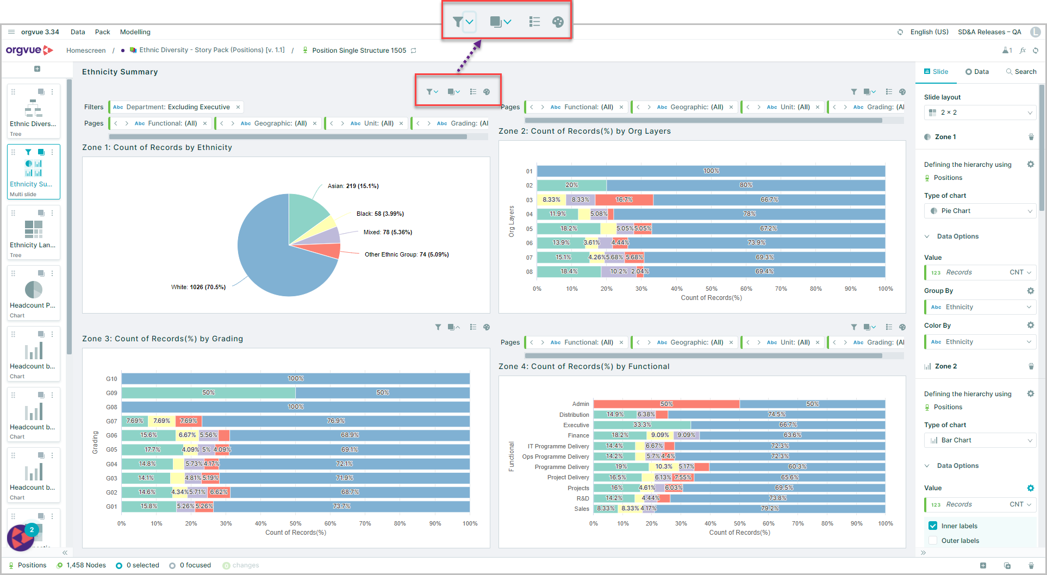
Task: Select Ethnicity Lan... slide thumbnail
Action: (x=33, y=232)
